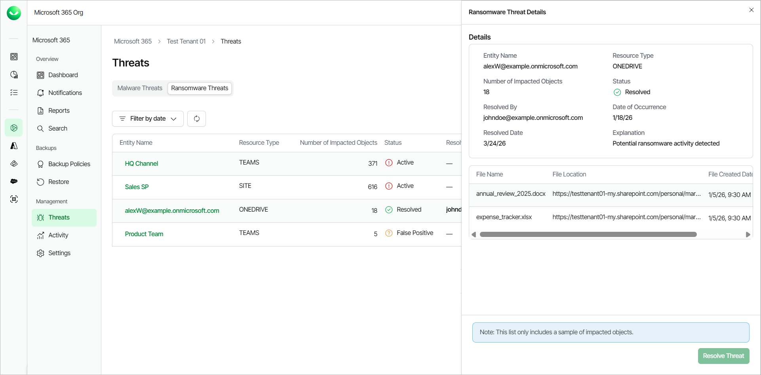The width and height of the screenshot is (761, 375).
Task: Select the task list icon in left rail
Action: click(x=14, y=93)
